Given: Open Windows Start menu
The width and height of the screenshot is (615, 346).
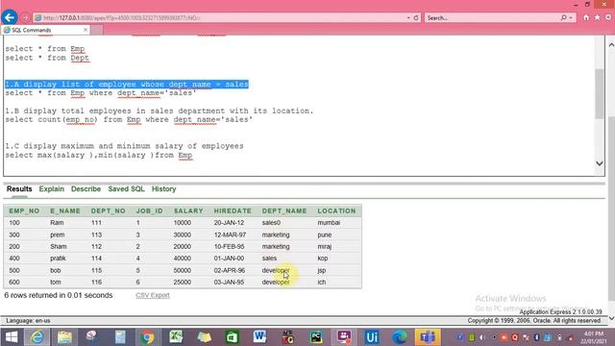Looking at the screenshot, I should [12, 337].
